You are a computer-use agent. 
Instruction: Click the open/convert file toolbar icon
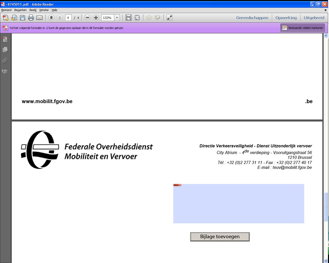pyautogui.click(x=14, y=18)
